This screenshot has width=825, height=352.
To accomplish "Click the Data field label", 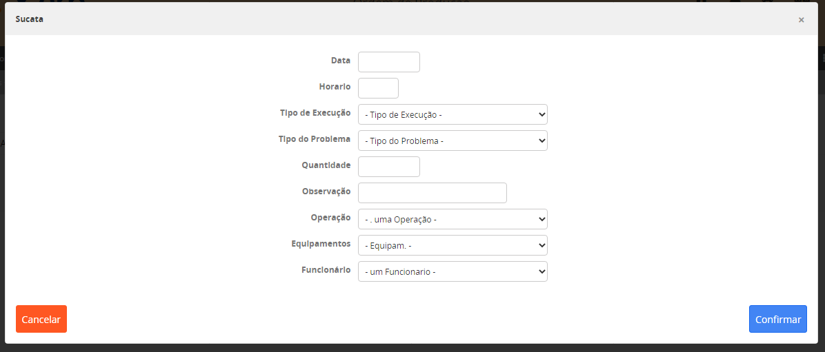I will (341, 61).
